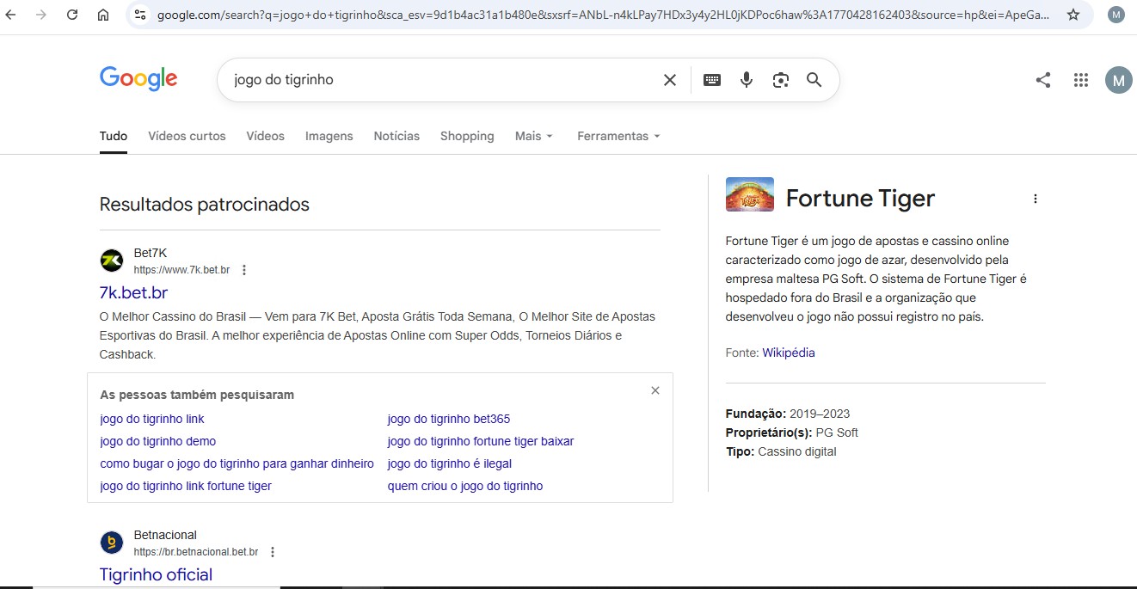
Task: Open the 7k.bet.br sponsored link
Action: (x=133, y=293)
